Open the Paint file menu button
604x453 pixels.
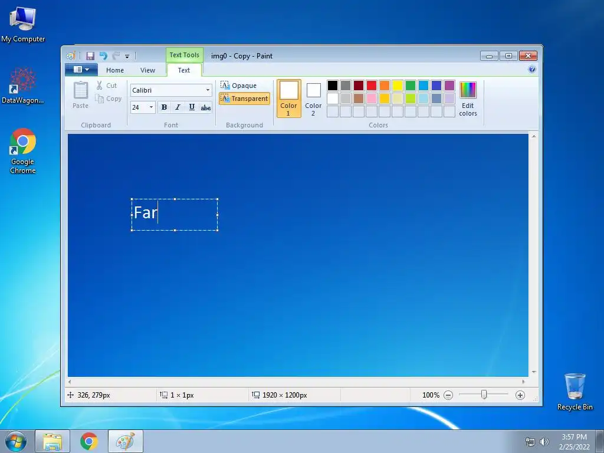(81, 70)
